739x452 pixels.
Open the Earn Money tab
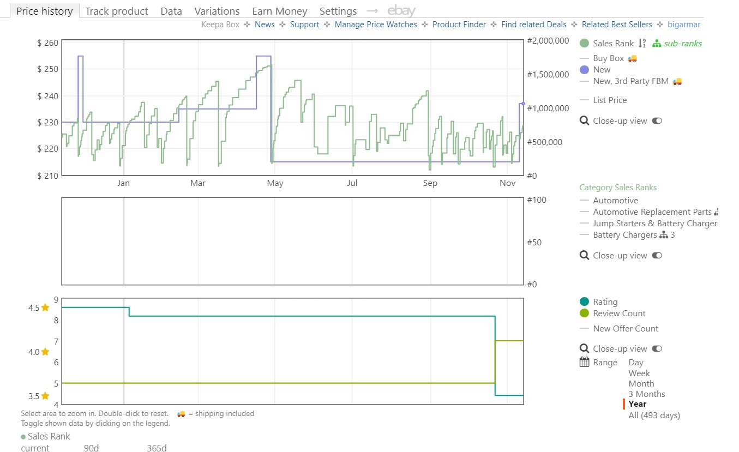pos(280,11)
